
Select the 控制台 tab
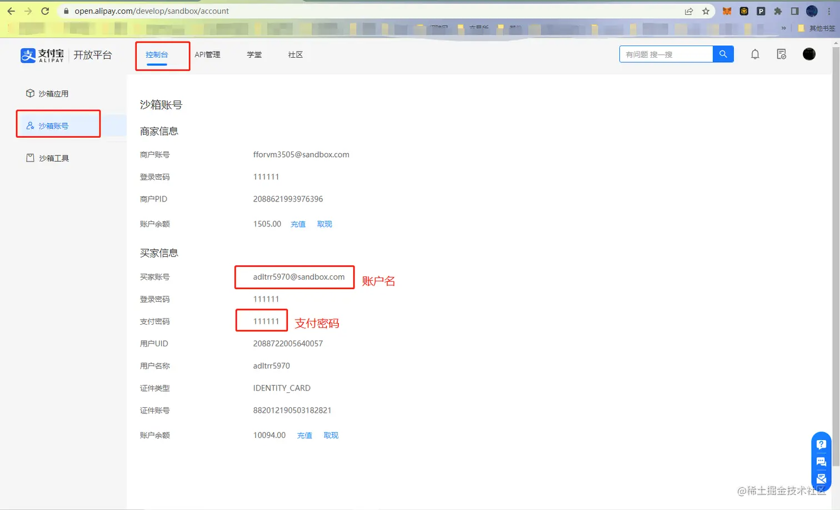157,54
